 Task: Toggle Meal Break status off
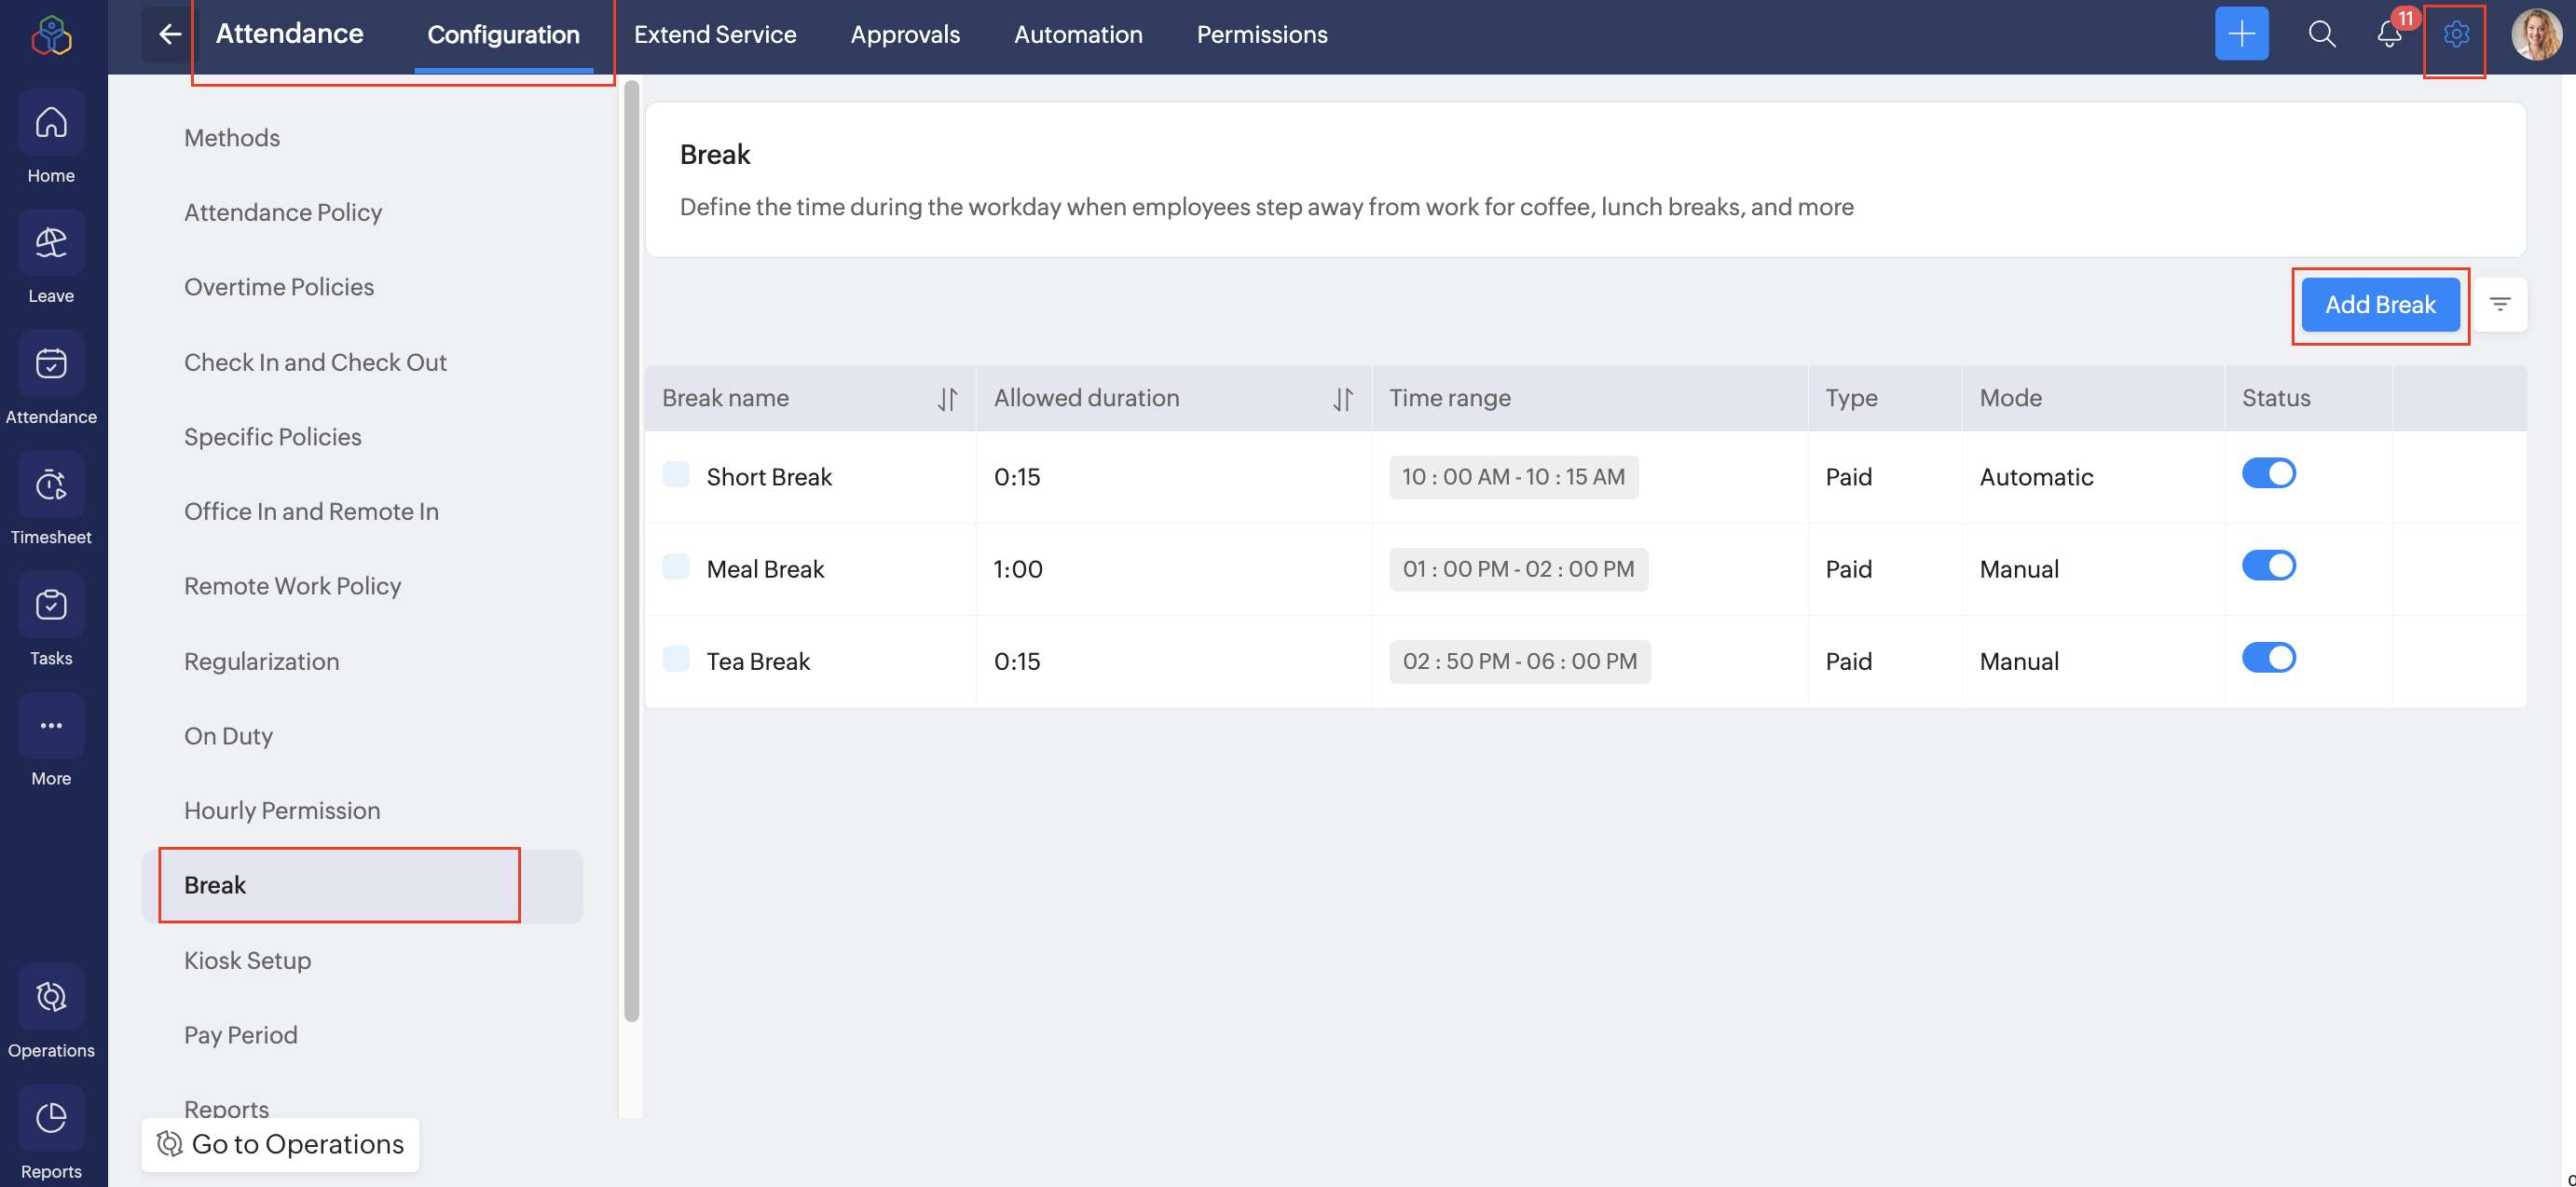[x=2268, y=566]
